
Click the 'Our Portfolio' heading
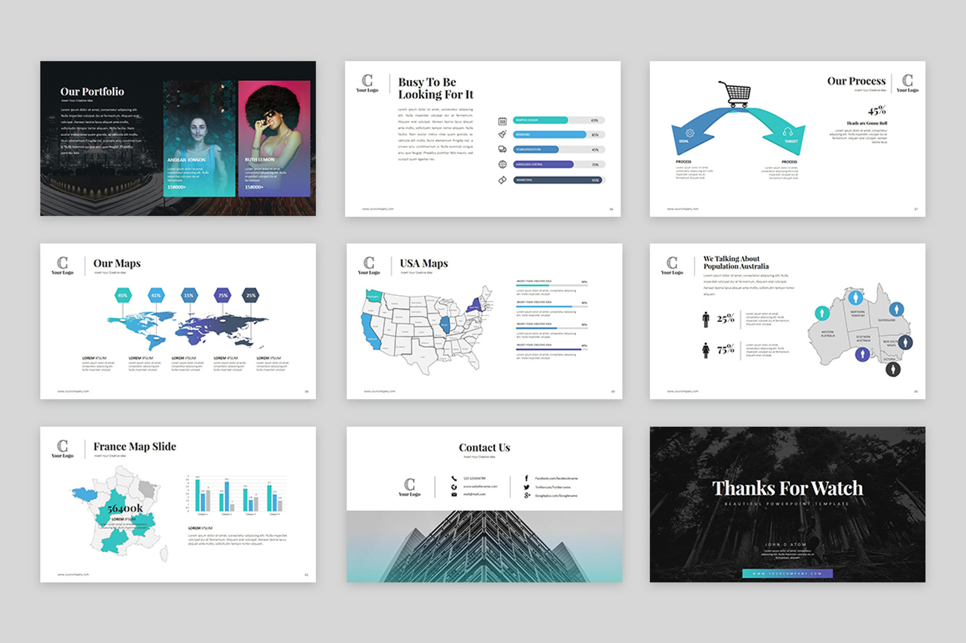point(92,92)
